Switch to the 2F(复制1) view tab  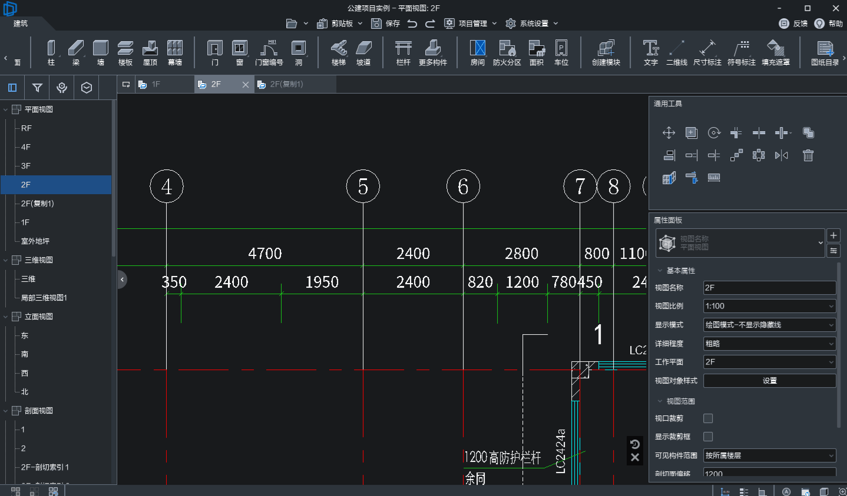click(x=296, y=84)
